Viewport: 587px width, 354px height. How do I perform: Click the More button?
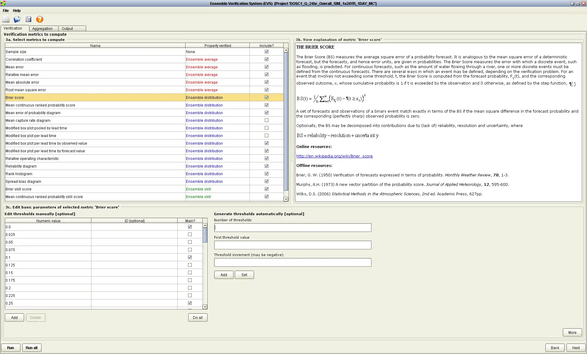pyautogui.click(x=572, y=332)
